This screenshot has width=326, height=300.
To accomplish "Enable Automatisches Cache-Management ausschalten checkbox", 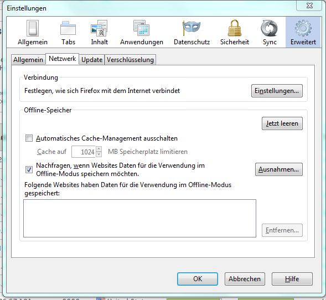I will pos(29,138).
